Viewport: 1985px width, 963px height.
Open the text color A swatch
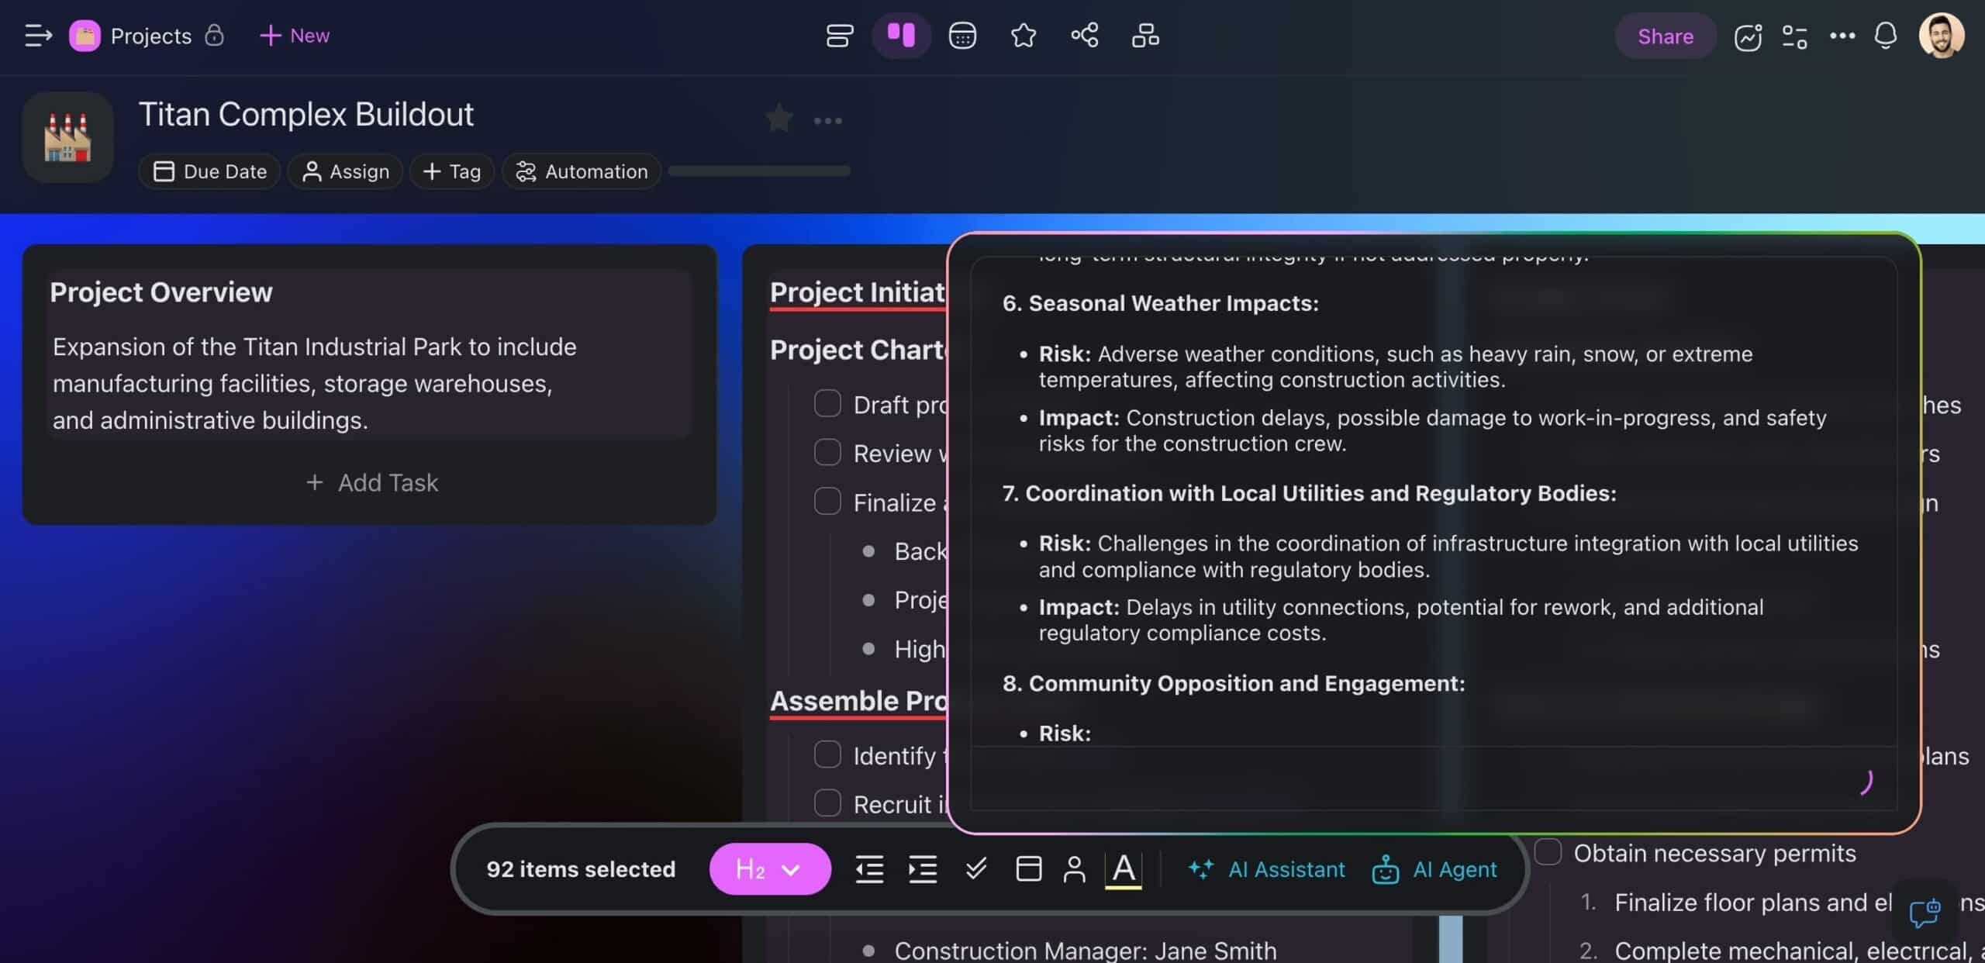point(1123,869)
